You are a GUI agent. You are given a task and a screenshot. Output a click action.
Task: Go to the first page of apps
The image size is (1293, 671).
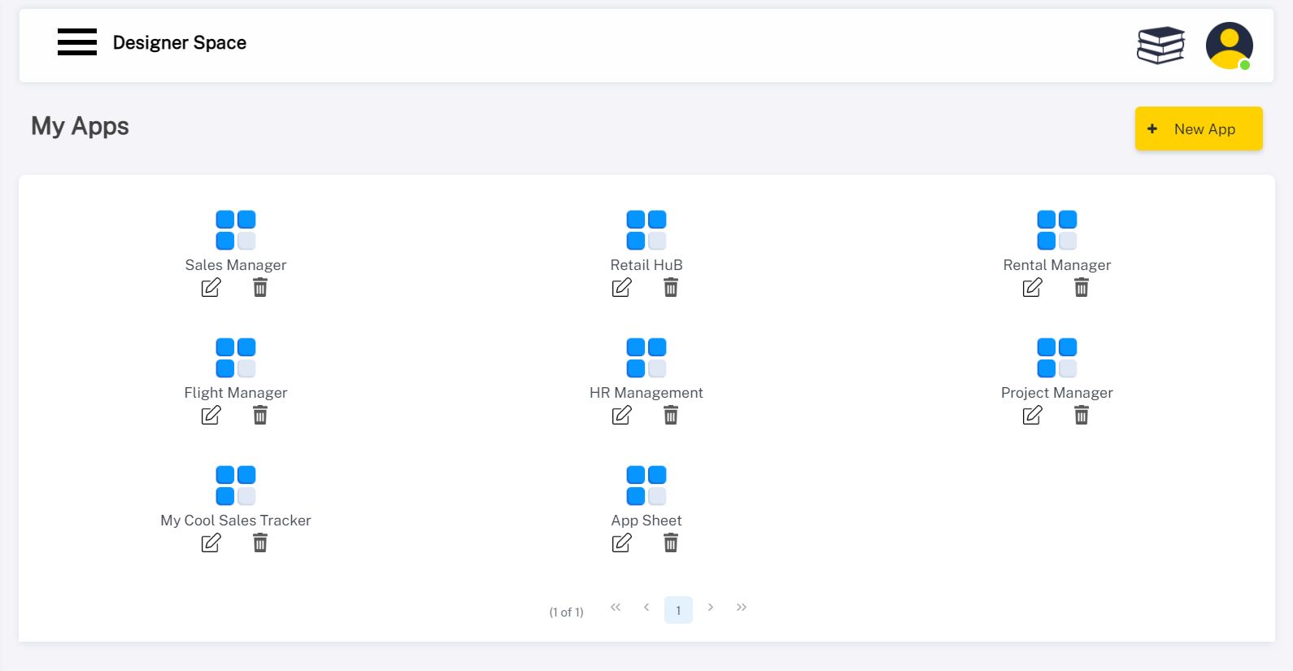tap(616, 608)
